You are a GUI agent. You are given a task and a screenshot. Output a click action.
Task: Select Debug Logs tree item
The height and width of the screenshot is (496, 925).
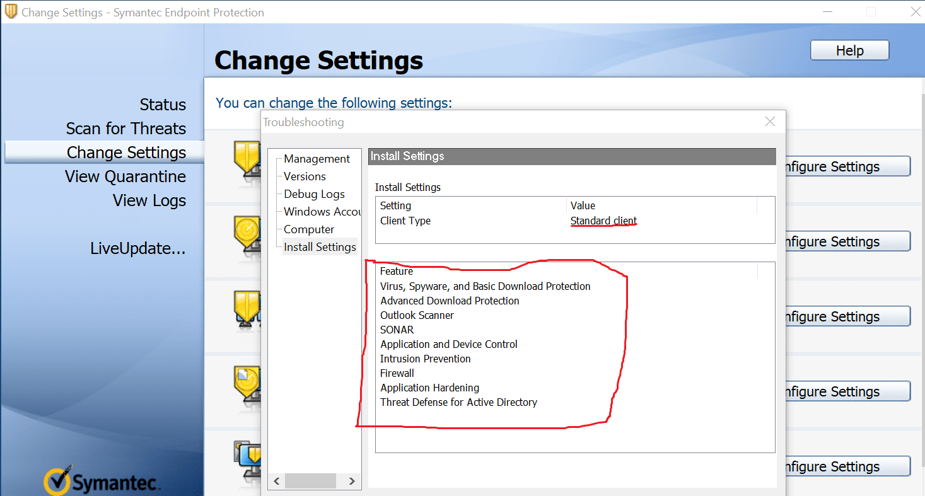click(314, 194)
